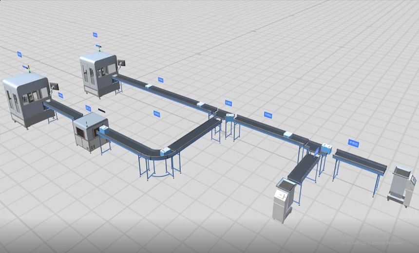Click the monitor on the leftmost machine
The image size is (419, 253).
click(54, 87)
